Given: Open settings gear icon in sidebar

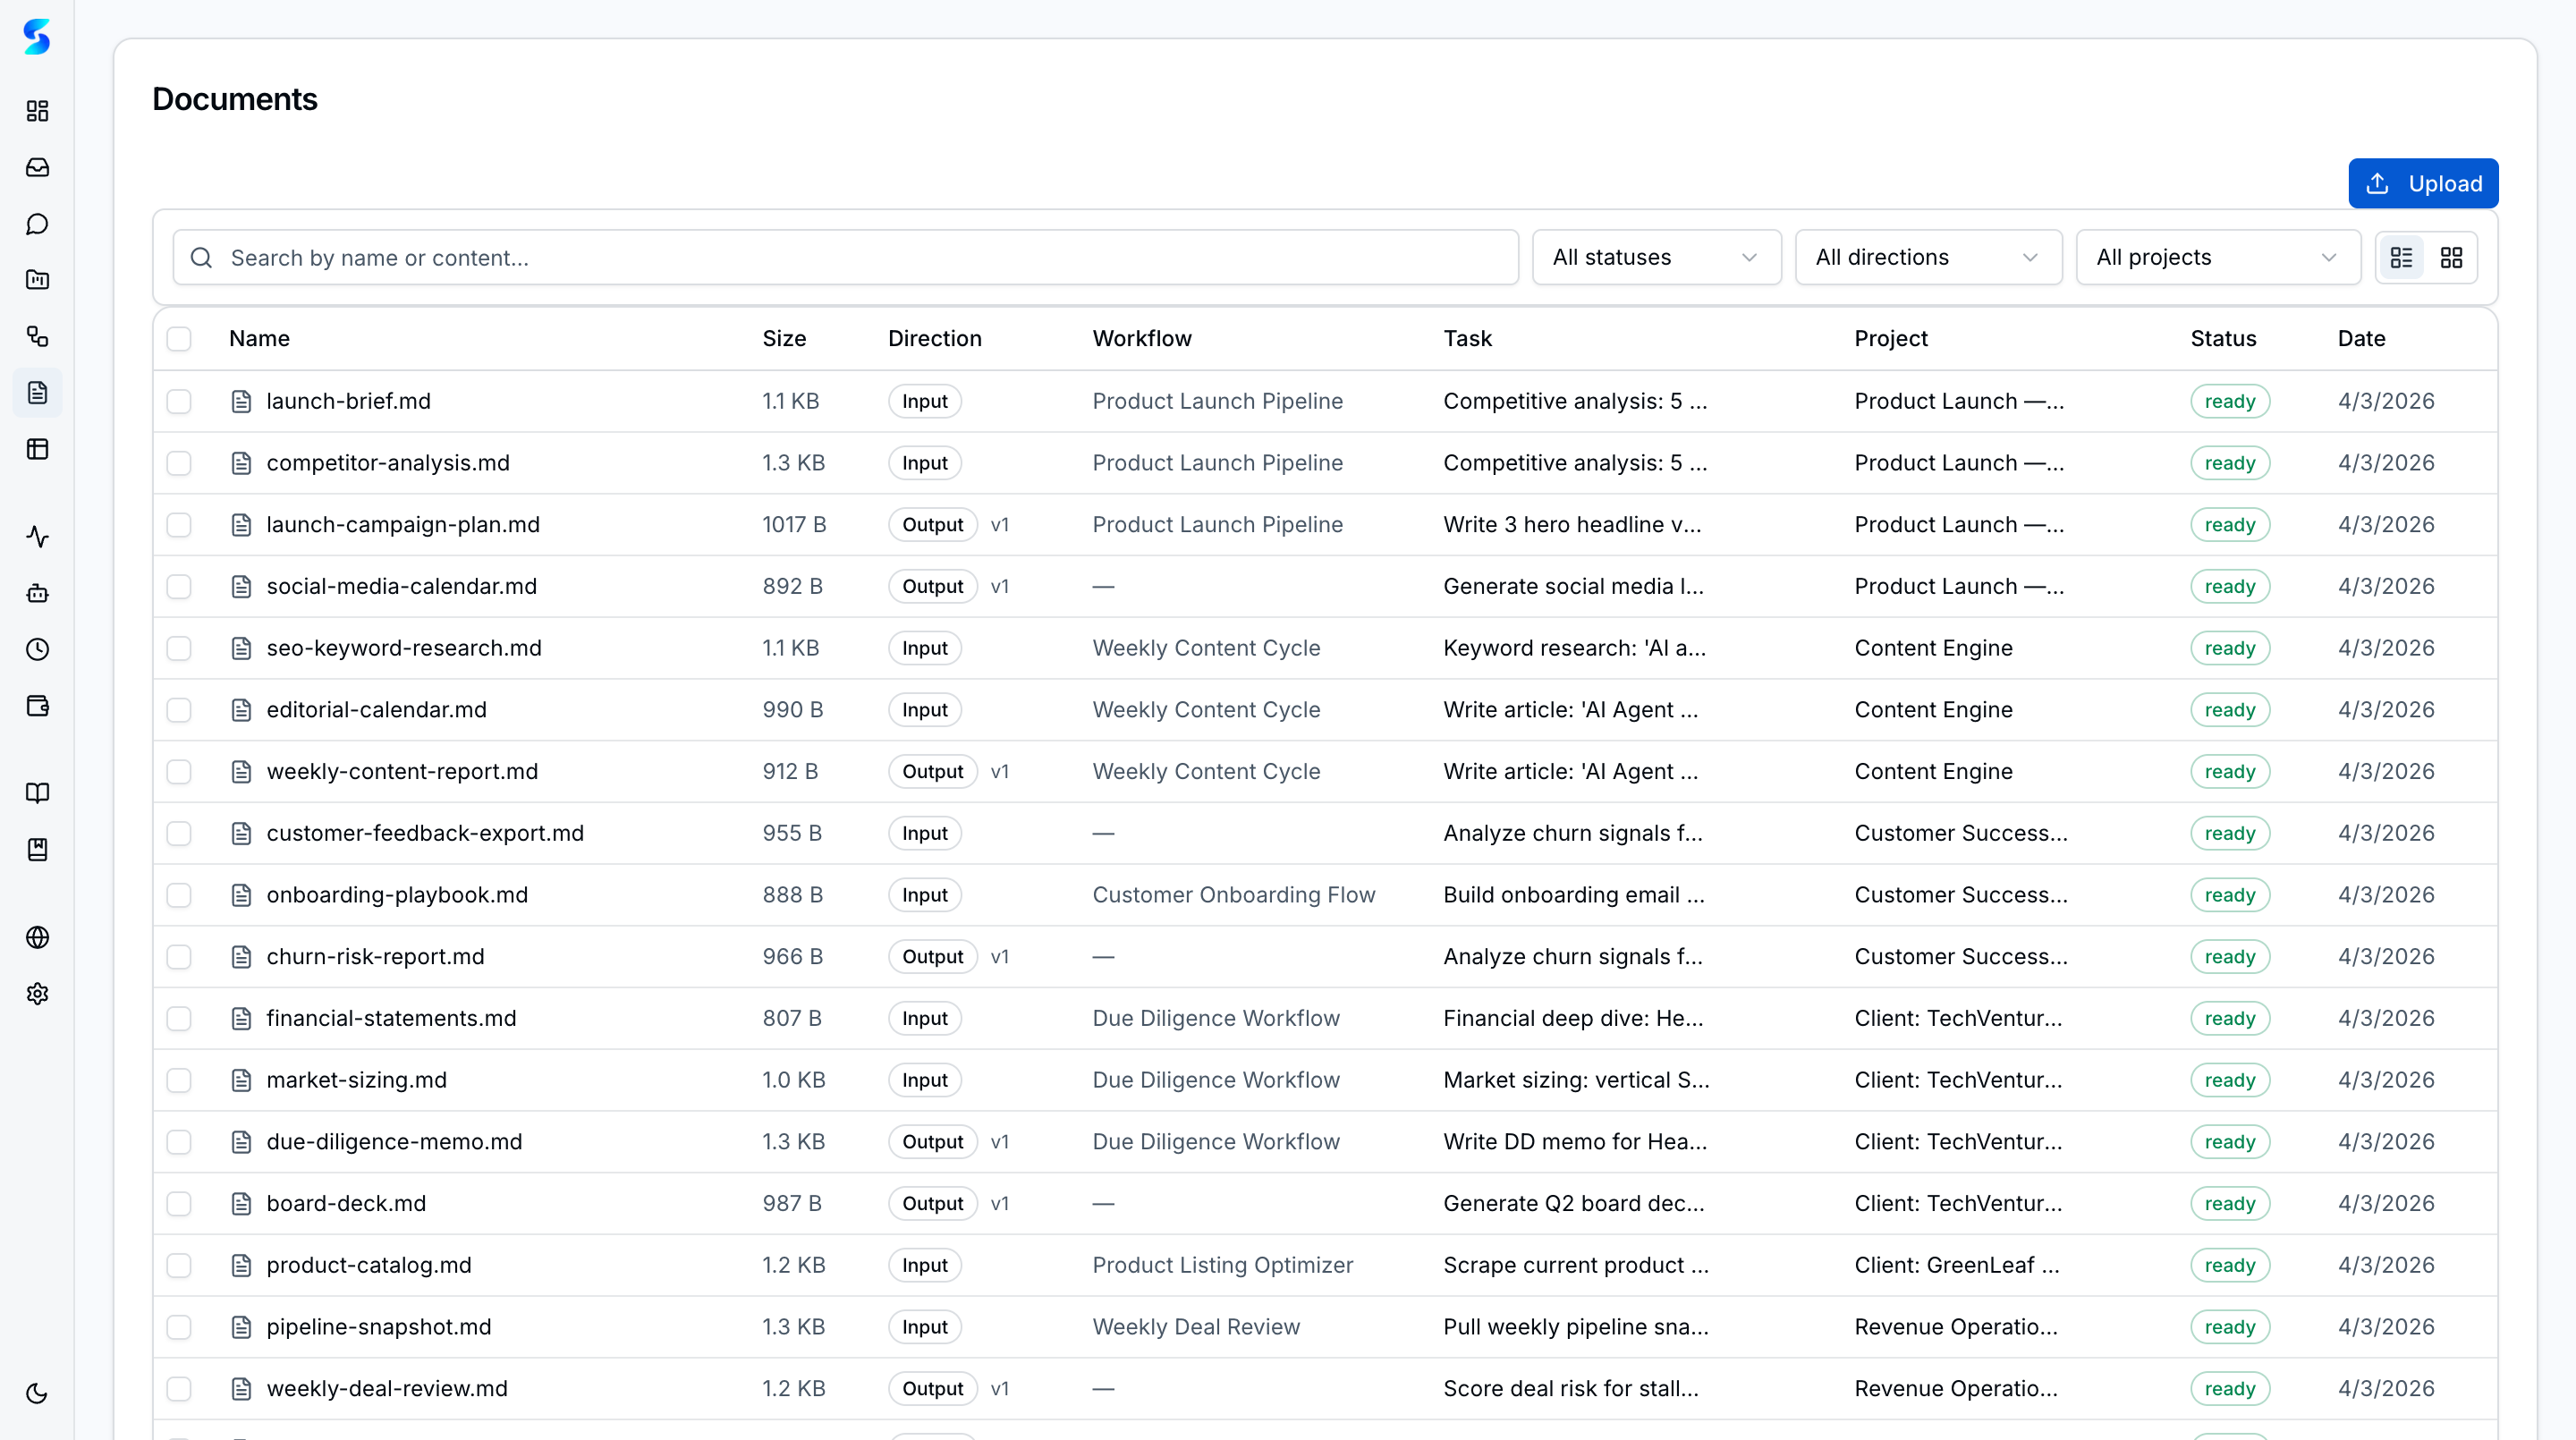Looking at the screenshot, I should pyautogui.click(x=37, y=994).
